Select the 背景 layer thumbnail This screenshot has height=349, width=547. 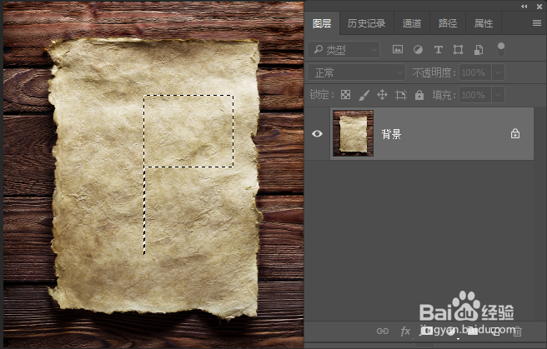click(x=353, y=133)
